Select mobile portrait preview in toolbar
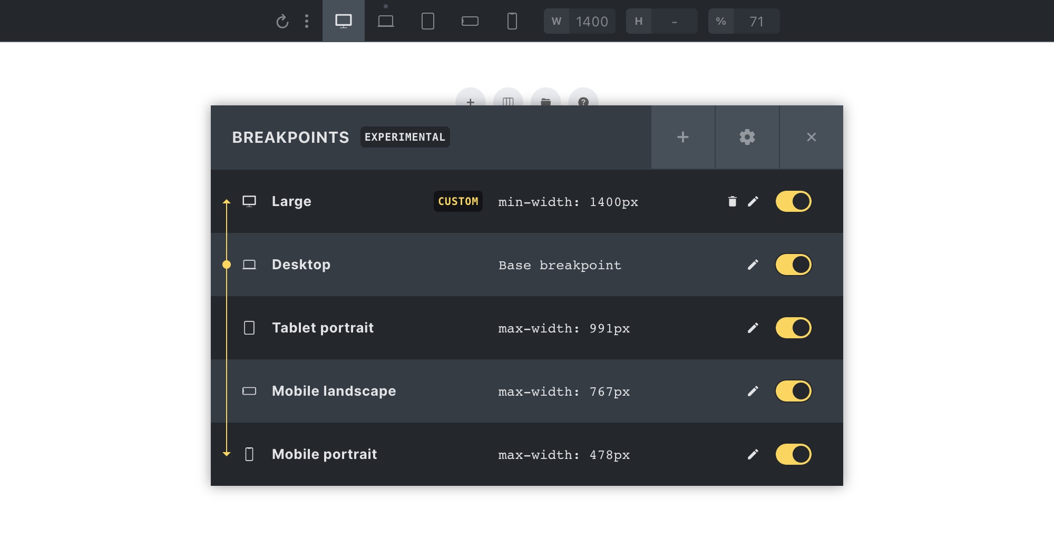Screen dimensions: 1054x548 [x=512, y=21]
